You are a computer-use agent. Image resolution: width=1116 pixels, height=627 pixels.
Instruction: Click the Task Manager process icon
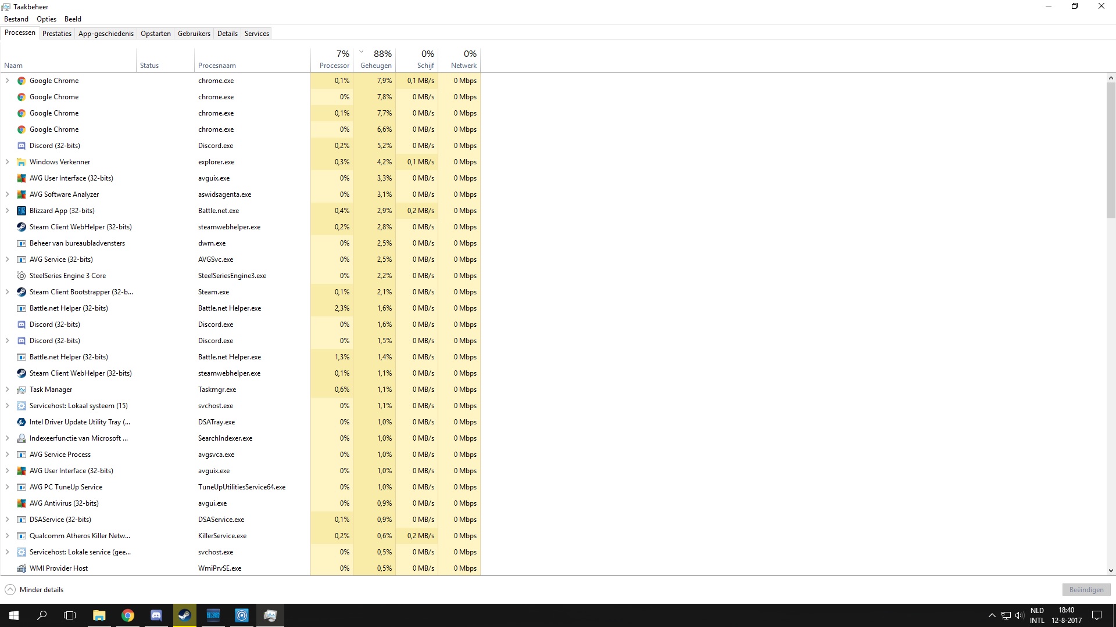[22, 390]
